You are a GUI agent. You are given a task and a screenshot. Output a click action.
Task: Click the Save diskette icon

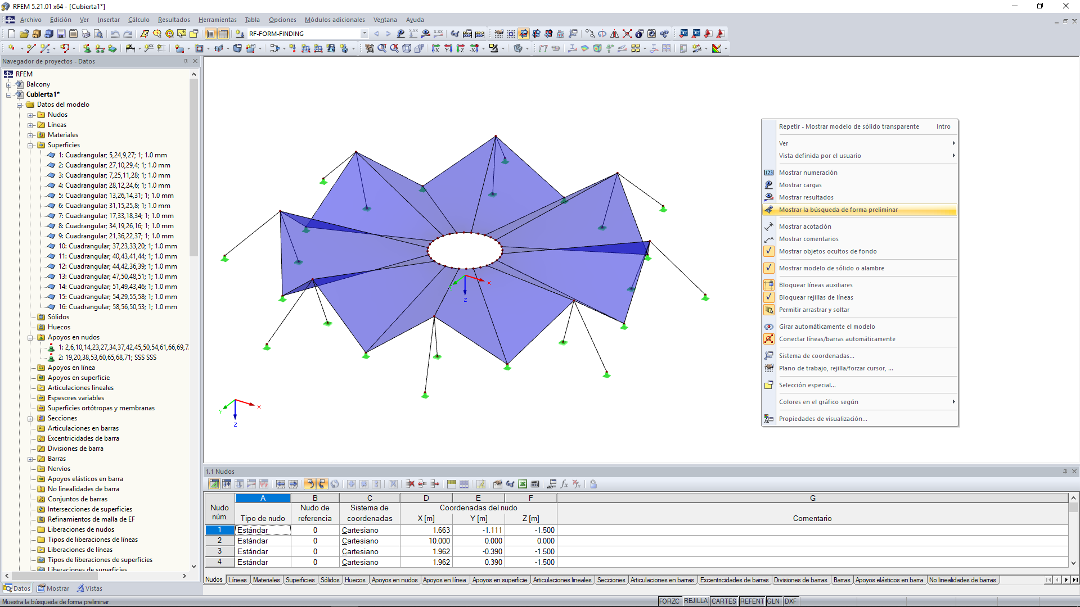pos(61,34)
